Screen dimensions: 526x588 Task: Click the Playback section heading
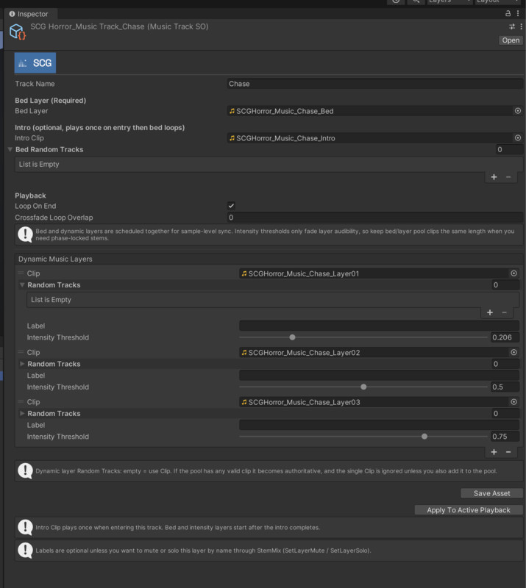tap(30, 196)
